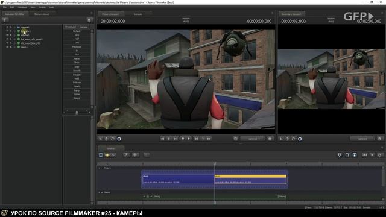Click the mute audio speaker icon on timeline toolbar
The width and height of the screenshot is (386, 217).
[x=372, y=155]
